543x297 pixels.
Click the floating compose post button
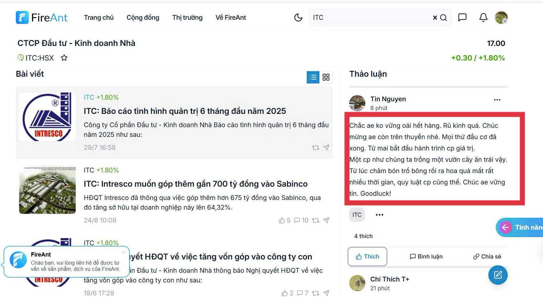point(498,275)
